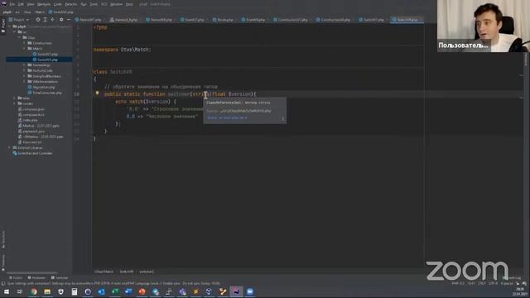The height and width of the screenshot is (298, 530).
Task: Open the Windows Start menu
Action: tap(7, 291)
